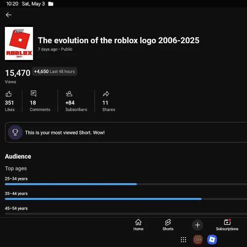This screenshot has height=247, width=247.
Task: Tap the Comments speech icon
Action: (x=34, y=94)
